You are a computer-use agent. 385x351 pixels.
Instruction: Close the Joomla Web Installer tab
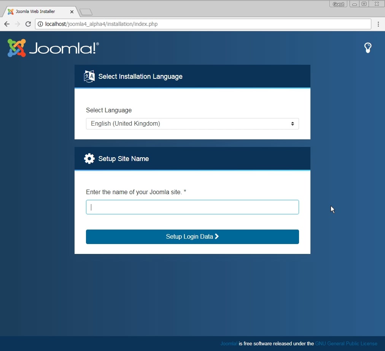pos(72,11)
